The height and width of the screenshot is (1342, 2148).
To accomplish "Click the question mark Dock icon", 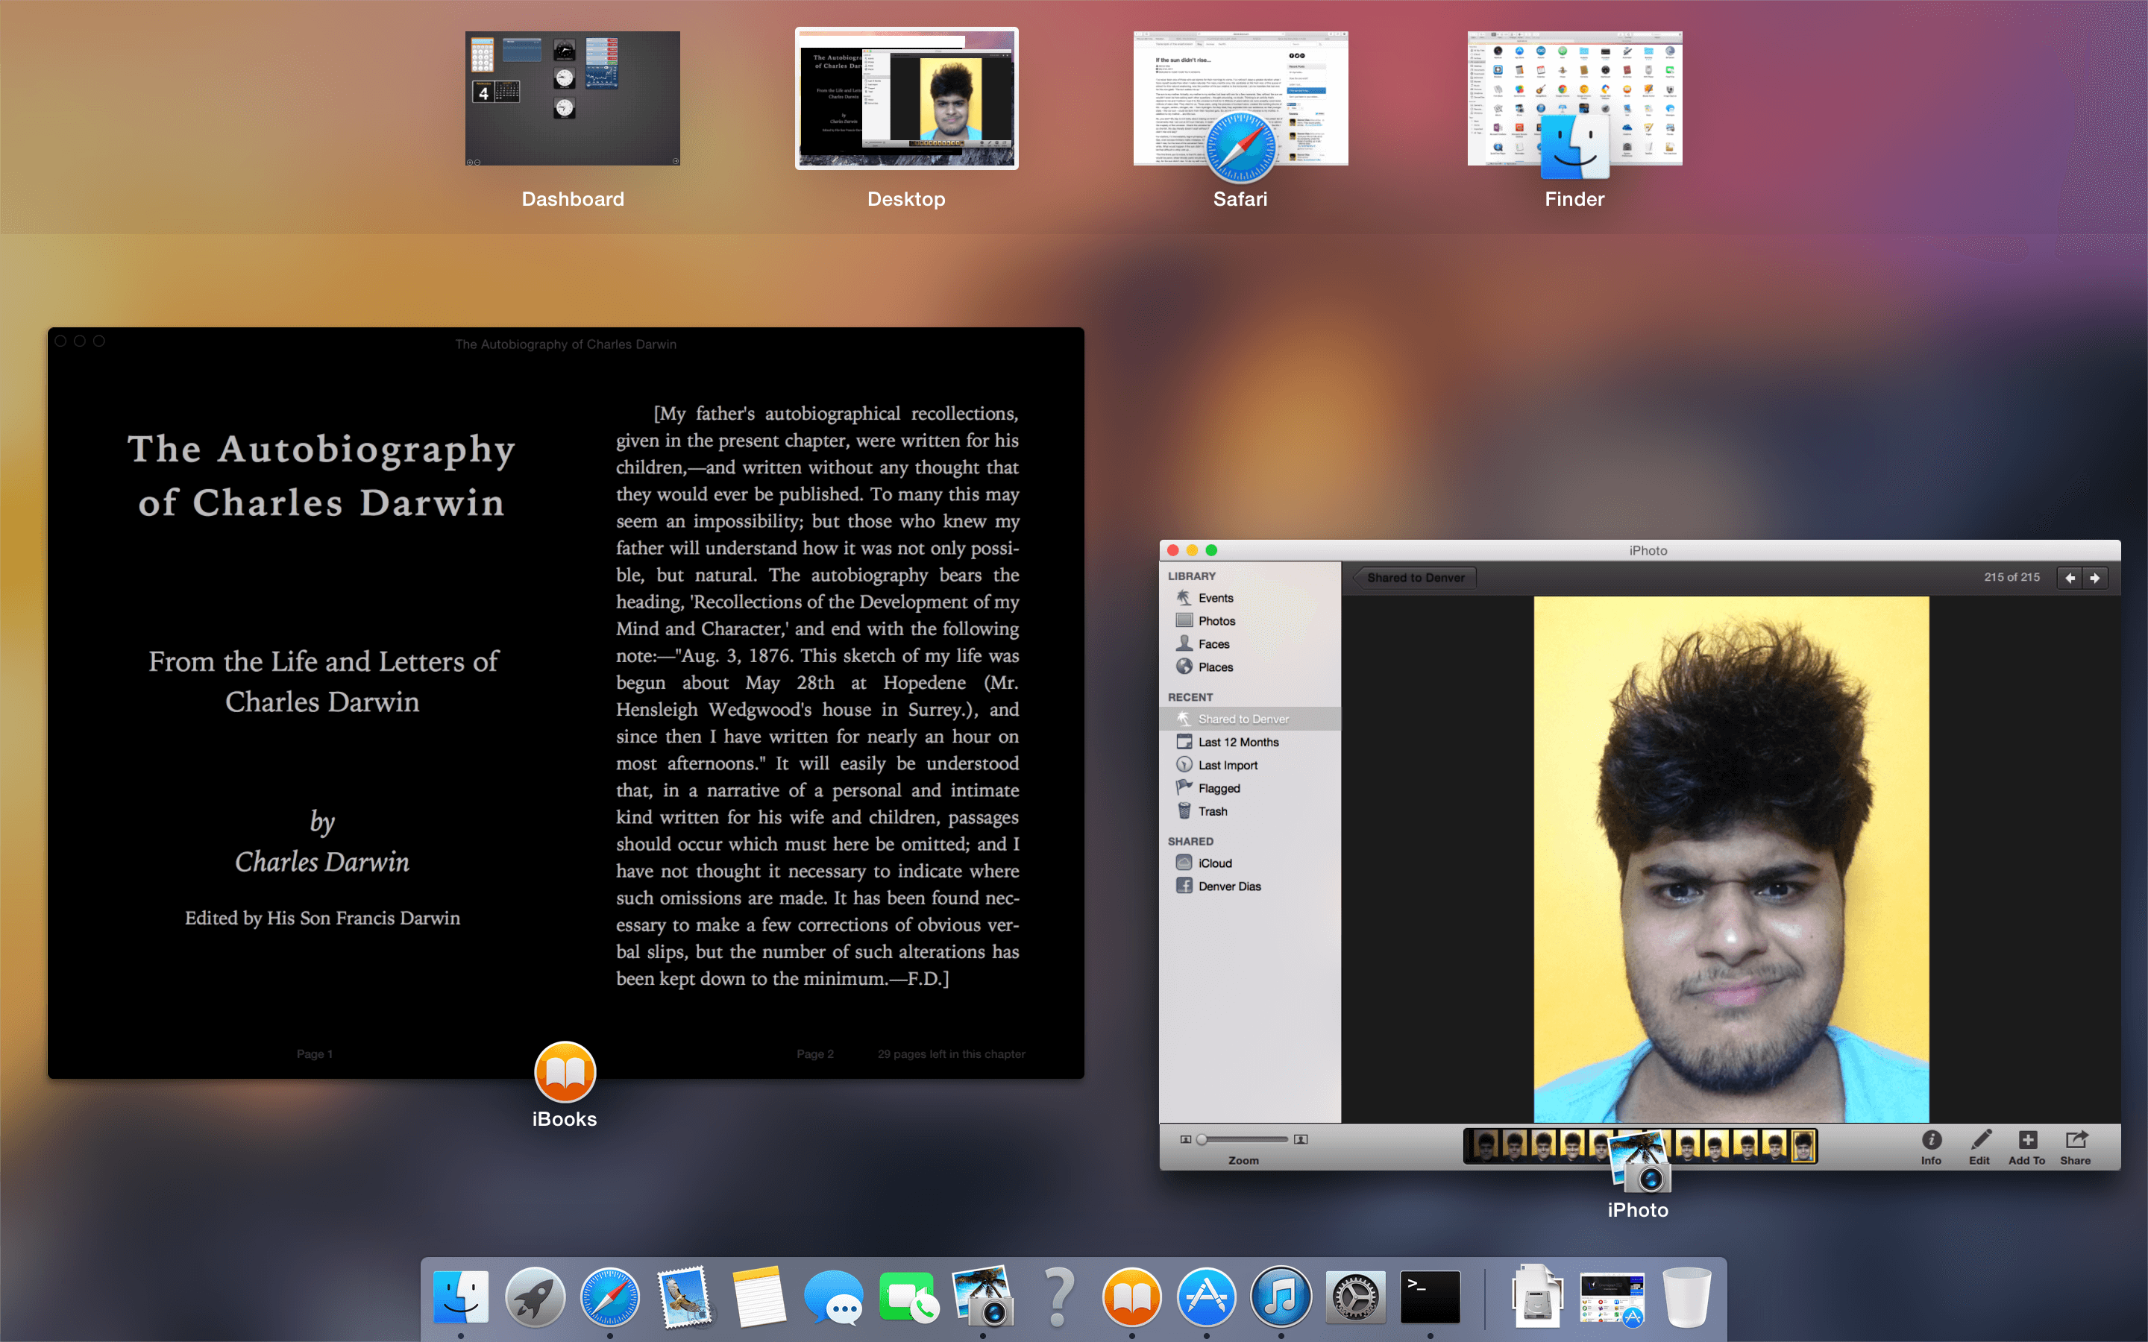I will click(1058, 1297).
